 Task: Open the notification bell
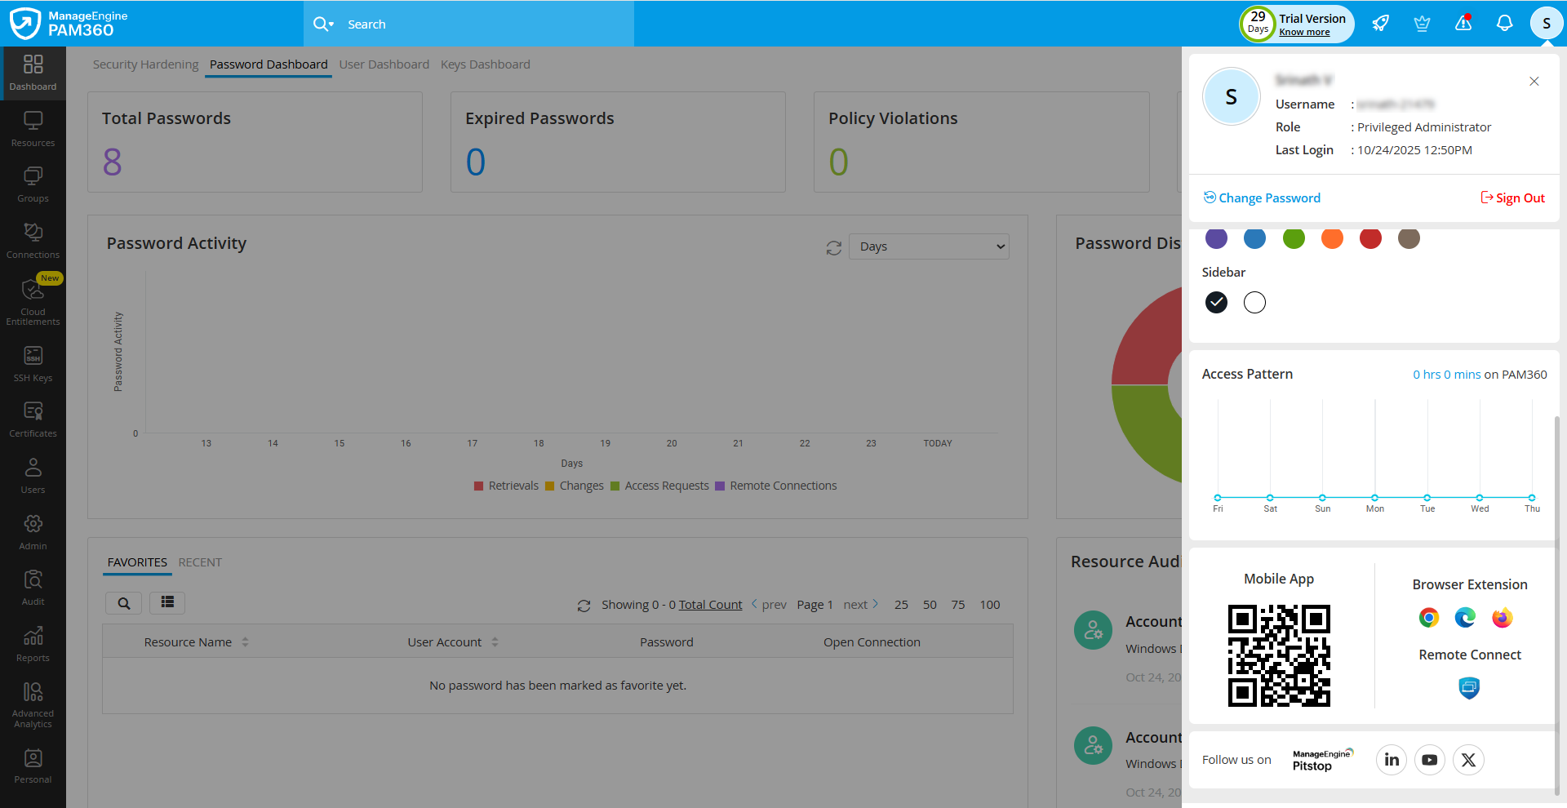point(1504,23)
